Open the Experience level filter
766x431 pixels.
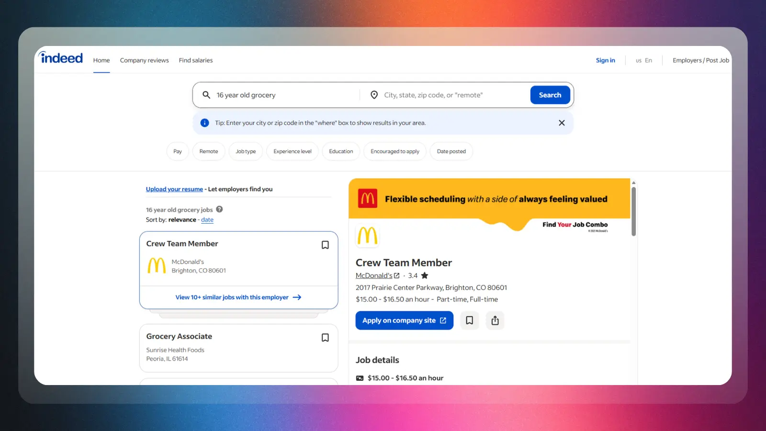point(293,151)
